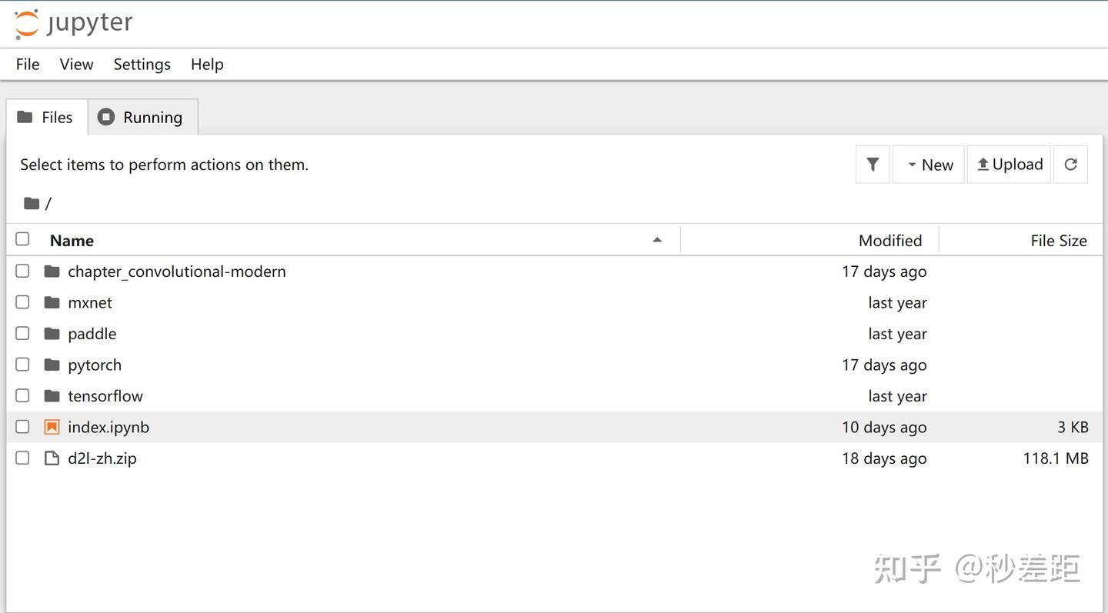Image resolution: width=1108 pixels, height=613 pixels.
Task: Toggle the Name column sort arrow
Action: click(657, 240)
